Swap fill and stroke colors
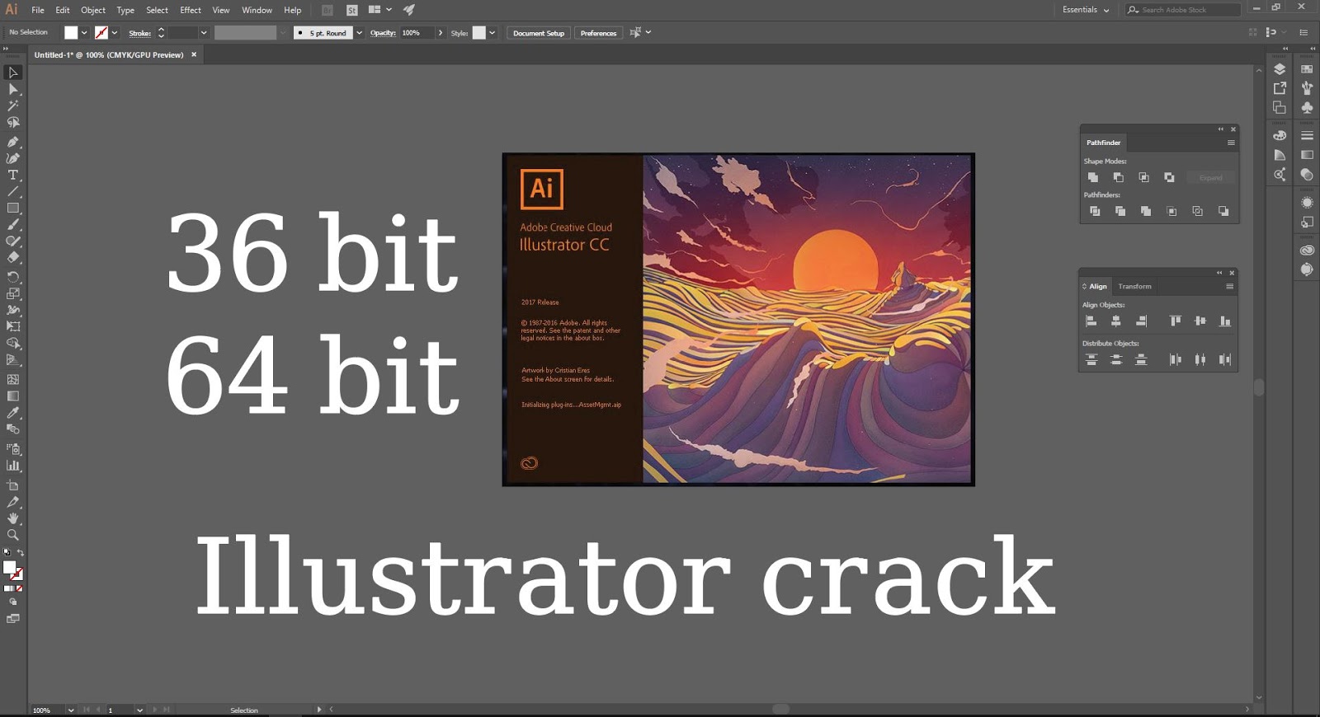Viewport: 1320px width, 717px height. [x=21, y=552]
